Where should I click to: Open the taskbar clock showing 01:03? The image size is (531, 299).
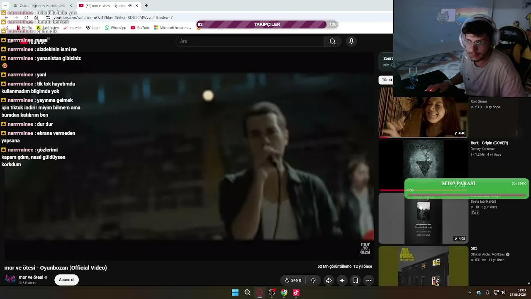518,292
